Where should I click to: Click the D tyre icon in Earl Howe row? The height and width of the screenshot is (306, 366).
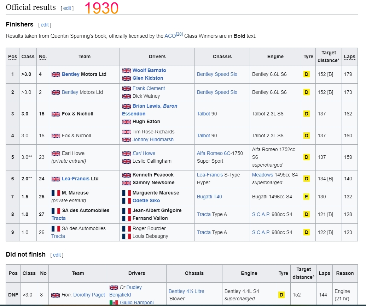pyautogui.click(x=307, y=157)
